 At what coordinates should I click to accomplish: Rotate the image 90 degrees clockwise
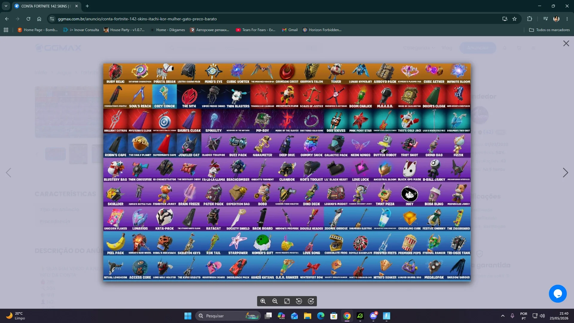[x=311, y=301]
